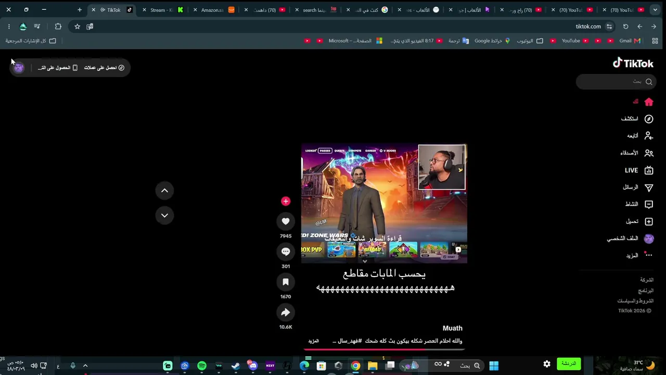666x375 pixels.
Task: Click the TikTok logo
Action: (633, 63)
